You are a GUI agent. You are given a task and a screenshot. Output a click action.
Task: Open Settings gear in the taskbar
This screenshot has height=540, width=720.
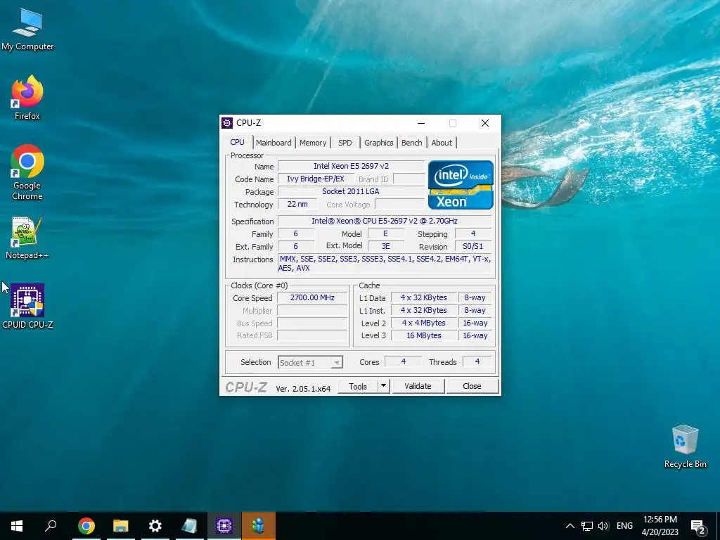tap(155, 526)
